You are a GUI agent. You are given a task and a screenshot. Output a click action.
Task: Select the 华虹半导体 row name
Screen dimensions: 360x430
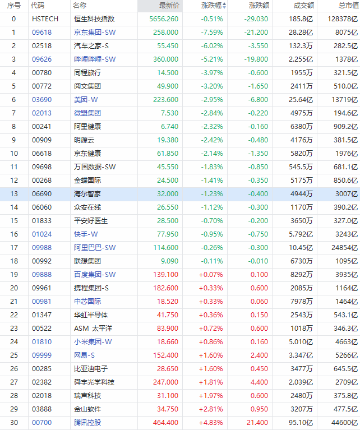pyautogui.click(x=90, y=315)
